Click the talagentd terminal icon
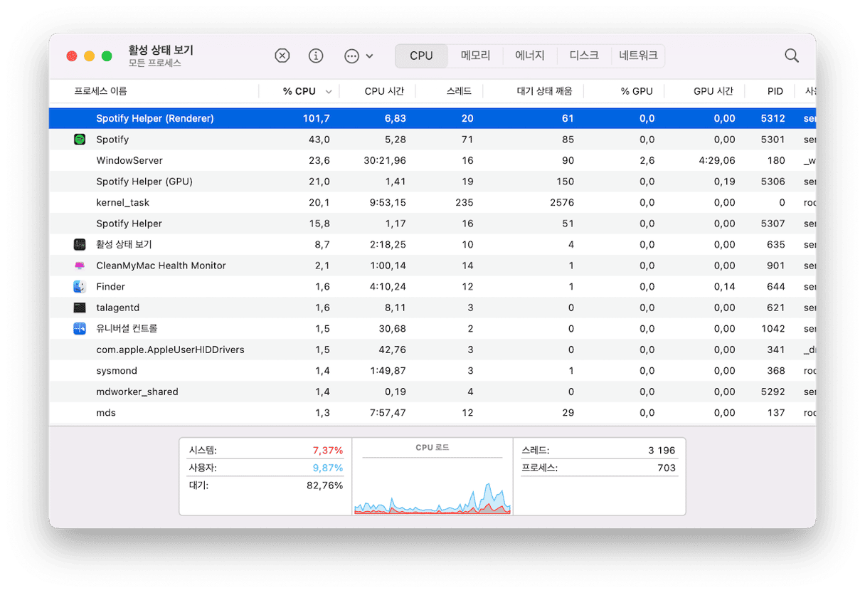The image size is (865, 593). (80, 308)
